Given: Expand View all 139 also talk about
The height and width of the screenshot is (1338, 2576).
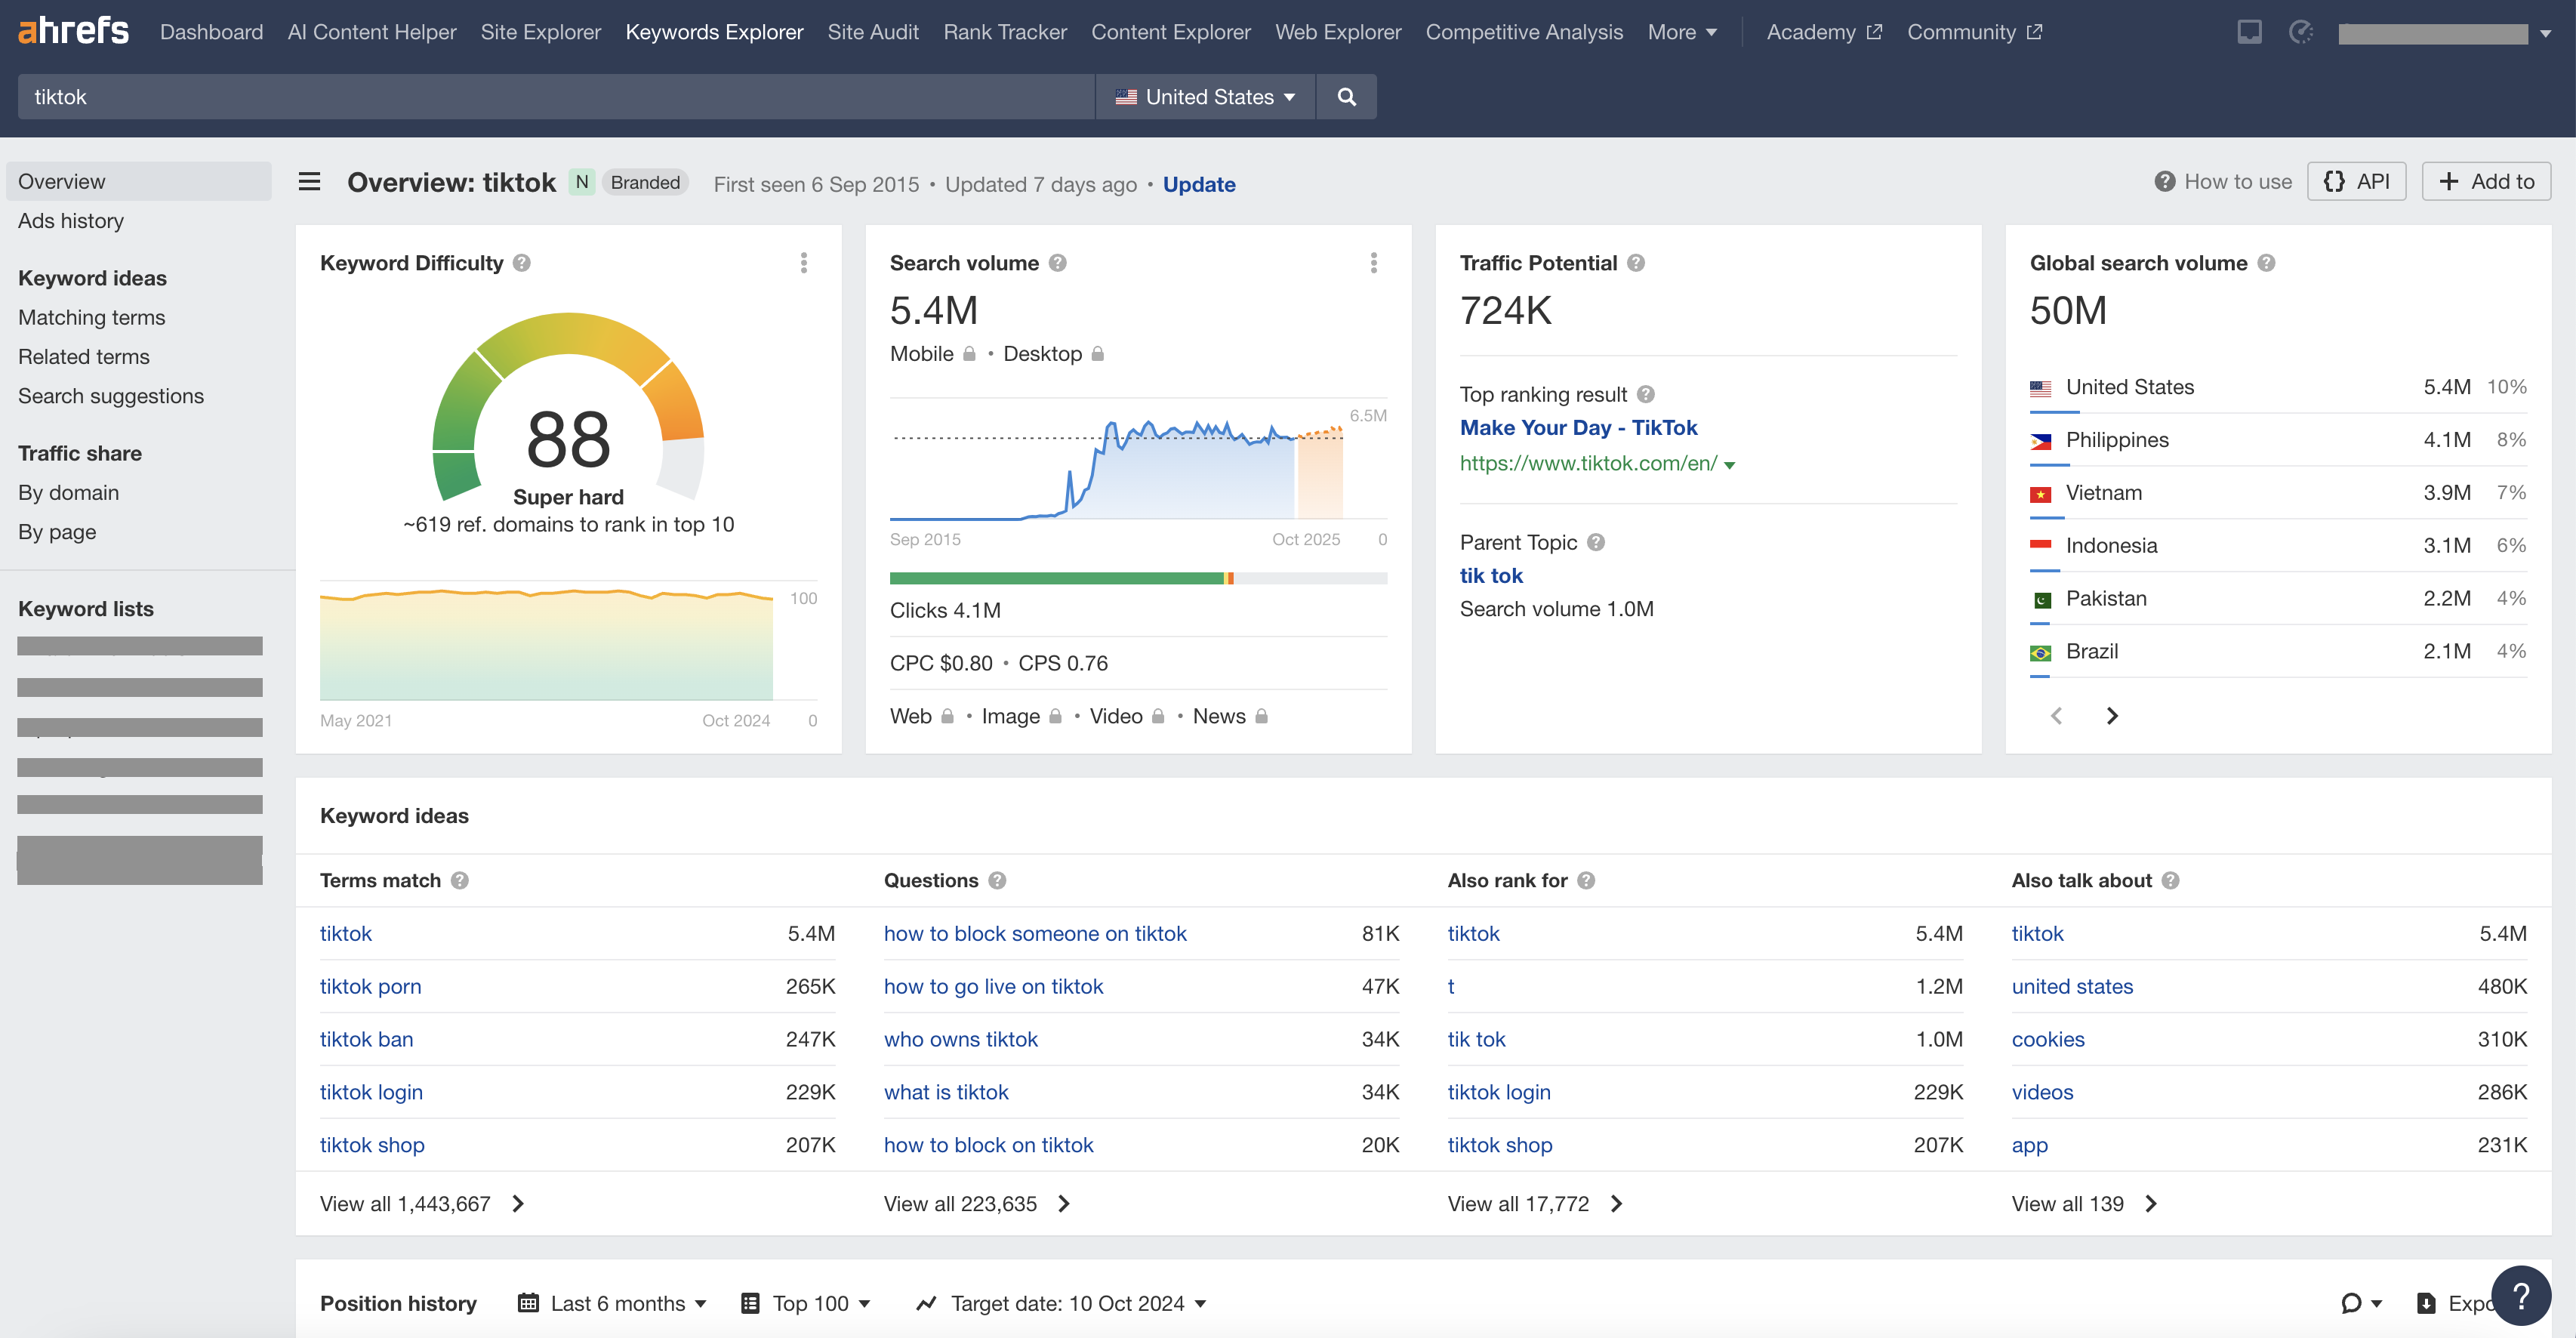Looking at the screenshot, I should tap(2085, 1204).
